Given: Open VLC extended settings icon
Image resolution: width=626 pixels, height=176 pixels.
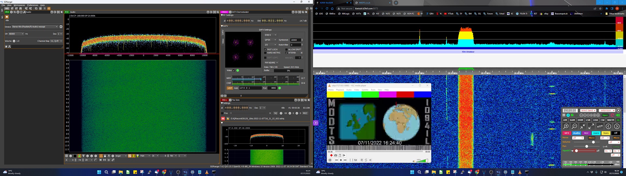Looking at the screenshot, I should coord(355,160).
